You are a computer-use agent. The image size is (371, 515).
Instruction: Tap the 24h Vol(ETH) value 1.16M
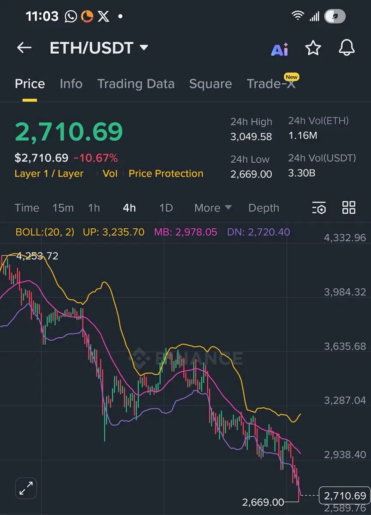[303, 136]
